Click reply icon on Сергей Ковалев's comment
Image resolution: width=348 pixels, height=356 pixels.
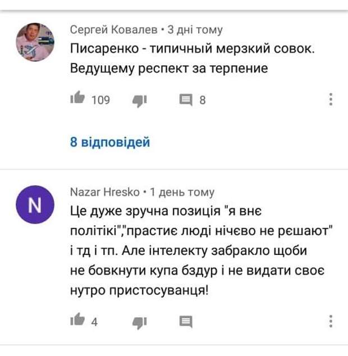tap(185, 101)
